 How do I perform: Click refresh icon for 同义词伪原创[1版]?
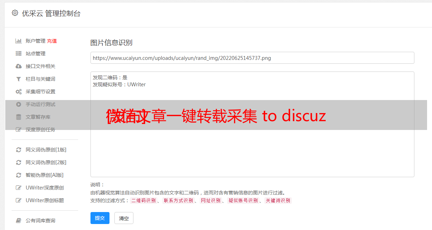coord(19,150)
